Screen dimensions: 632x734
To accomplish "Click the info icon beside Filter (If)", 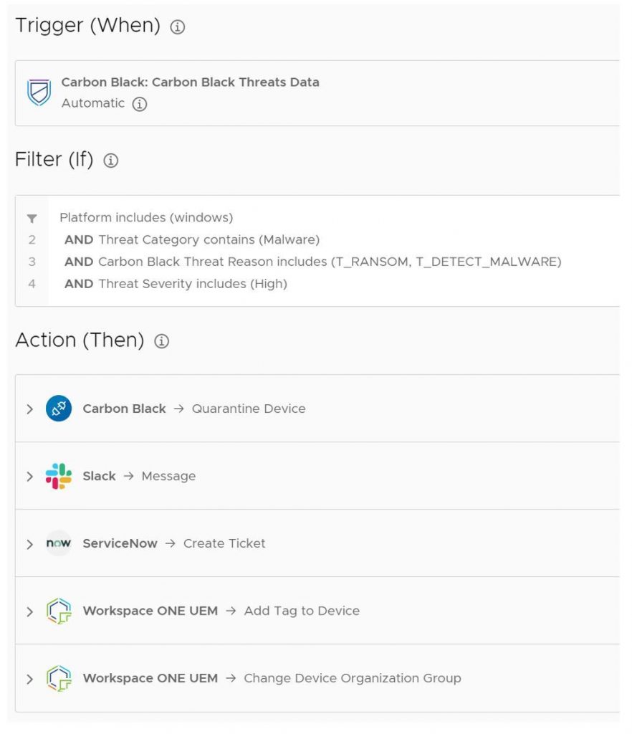I will click(111, 161).
